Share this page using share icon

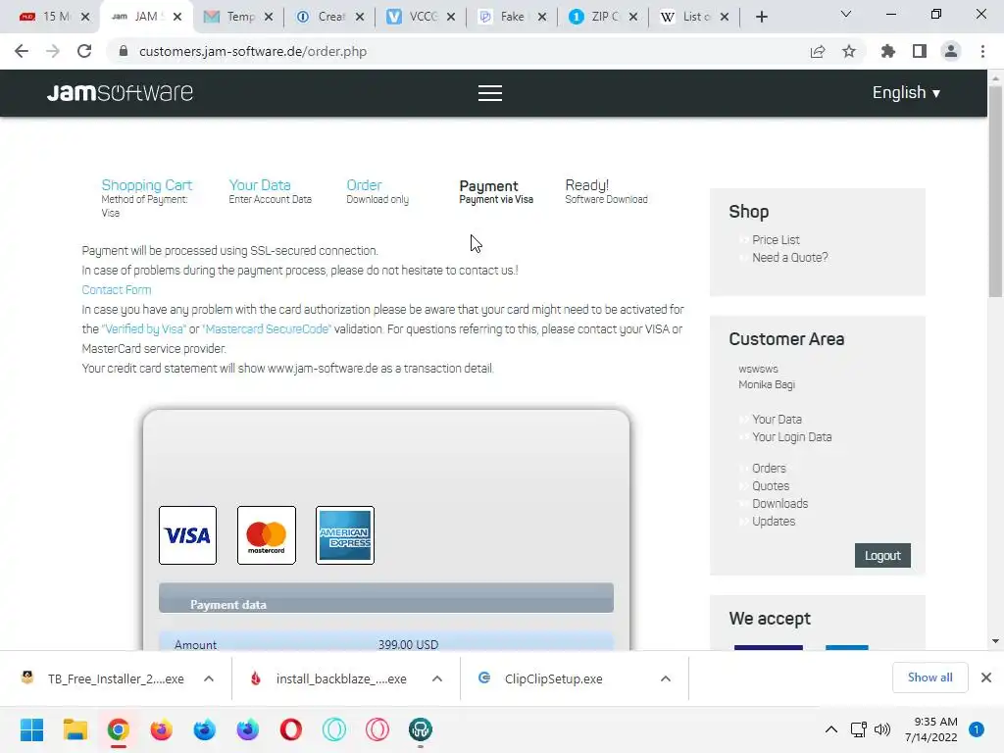(818, 51)
